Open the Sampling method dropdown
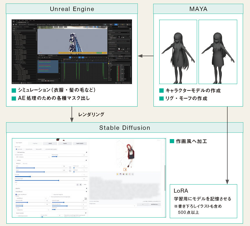The width and height of the screenshot is (250, 226). 33,157
